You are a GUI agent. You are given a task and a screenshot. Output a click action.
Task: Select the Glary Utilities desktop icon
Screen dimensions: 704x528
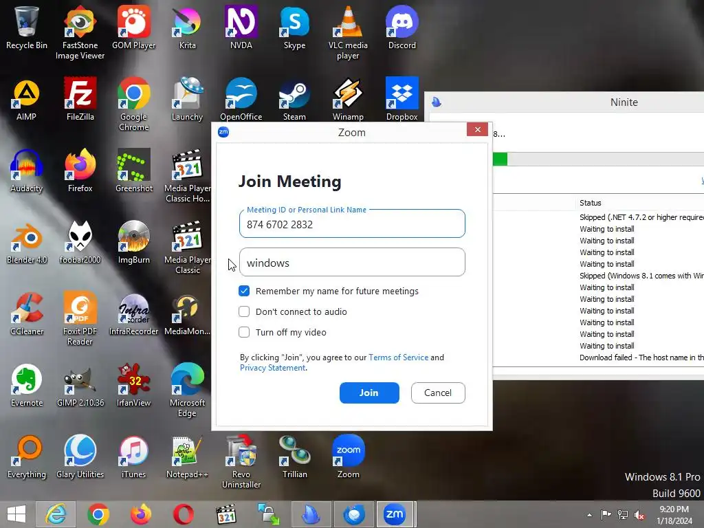pyautogui.click(x=80, y=456)
